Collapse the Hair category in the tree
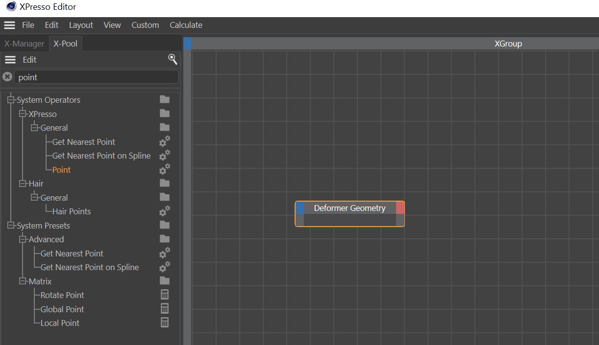Screen dimensions: 599x345 23,184
